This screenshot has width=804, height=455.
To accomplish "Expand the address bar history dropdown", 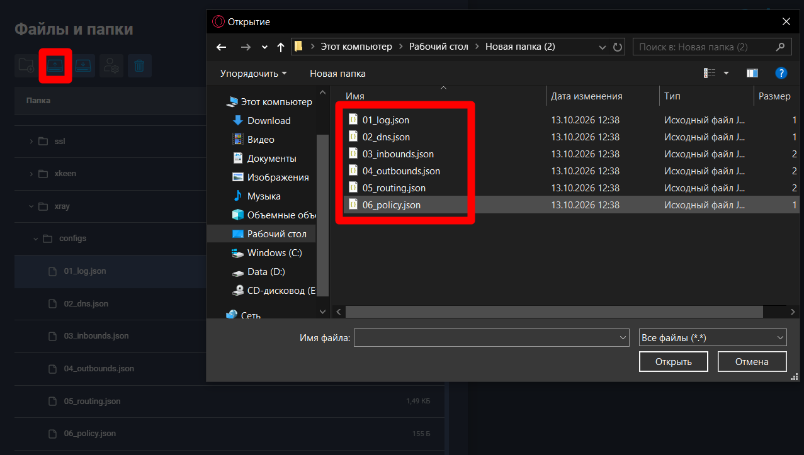I will tap(603, 47).
